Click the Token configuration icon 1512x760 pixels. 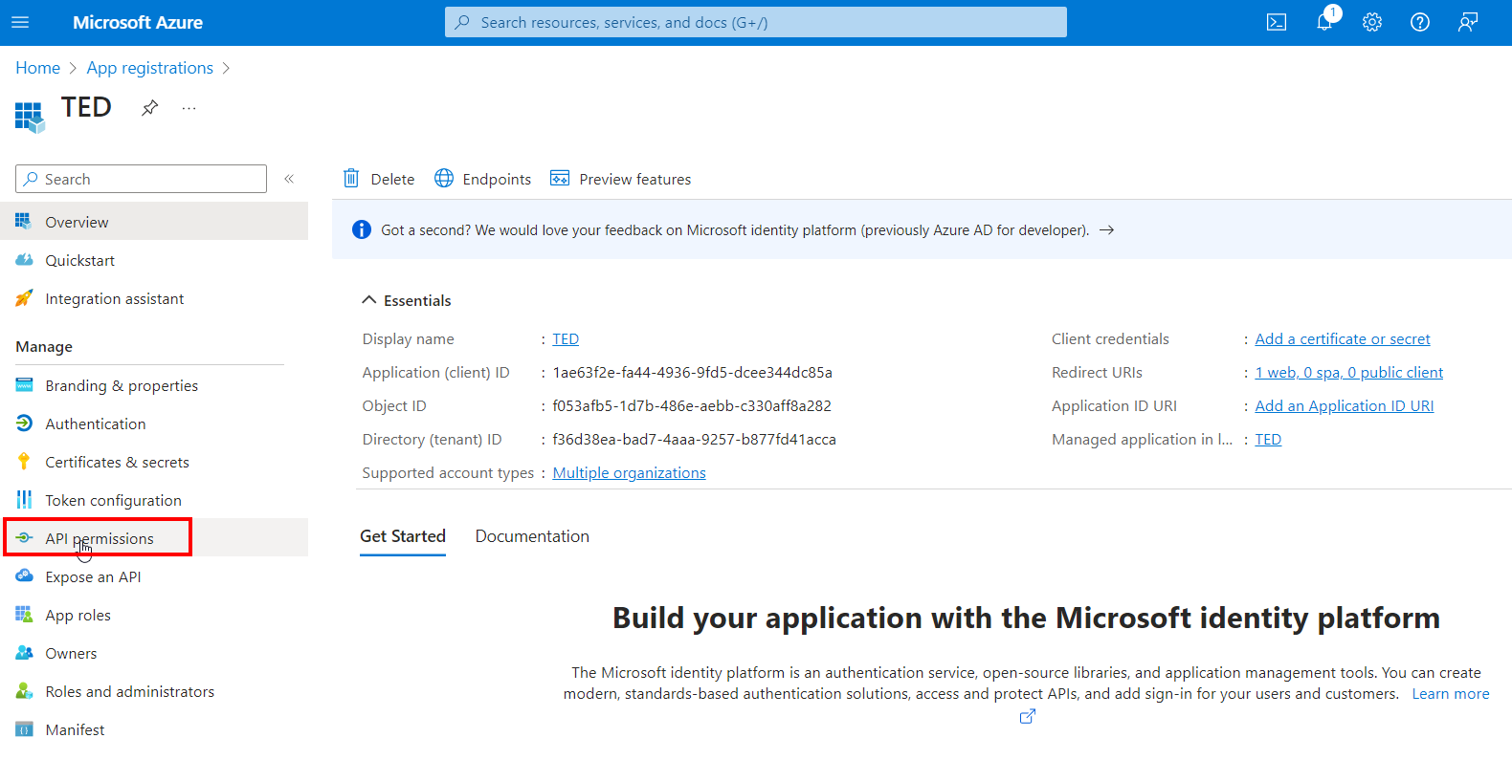[24, 500]
